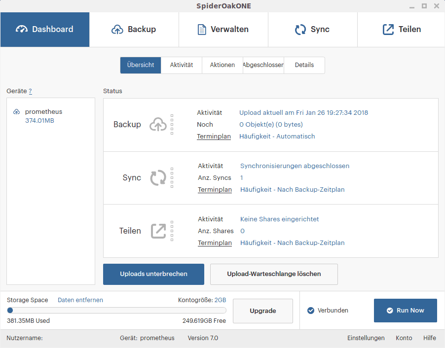The image size is (445, 348).
Task: Click 'Häufigkeit - Nach Backup-Zeitplan' in Sync row
Action: tap(293, 190)
